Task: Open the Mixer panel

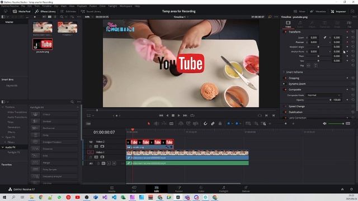Action: click(299, 11)
